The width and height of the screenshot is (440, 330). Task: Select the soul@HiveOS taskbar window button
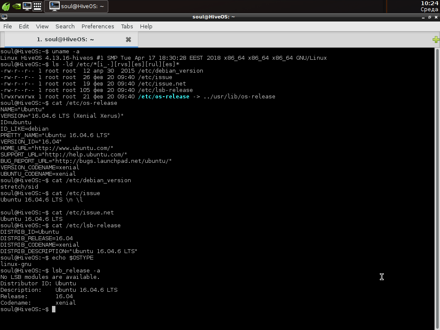click(x=76, y=6)
